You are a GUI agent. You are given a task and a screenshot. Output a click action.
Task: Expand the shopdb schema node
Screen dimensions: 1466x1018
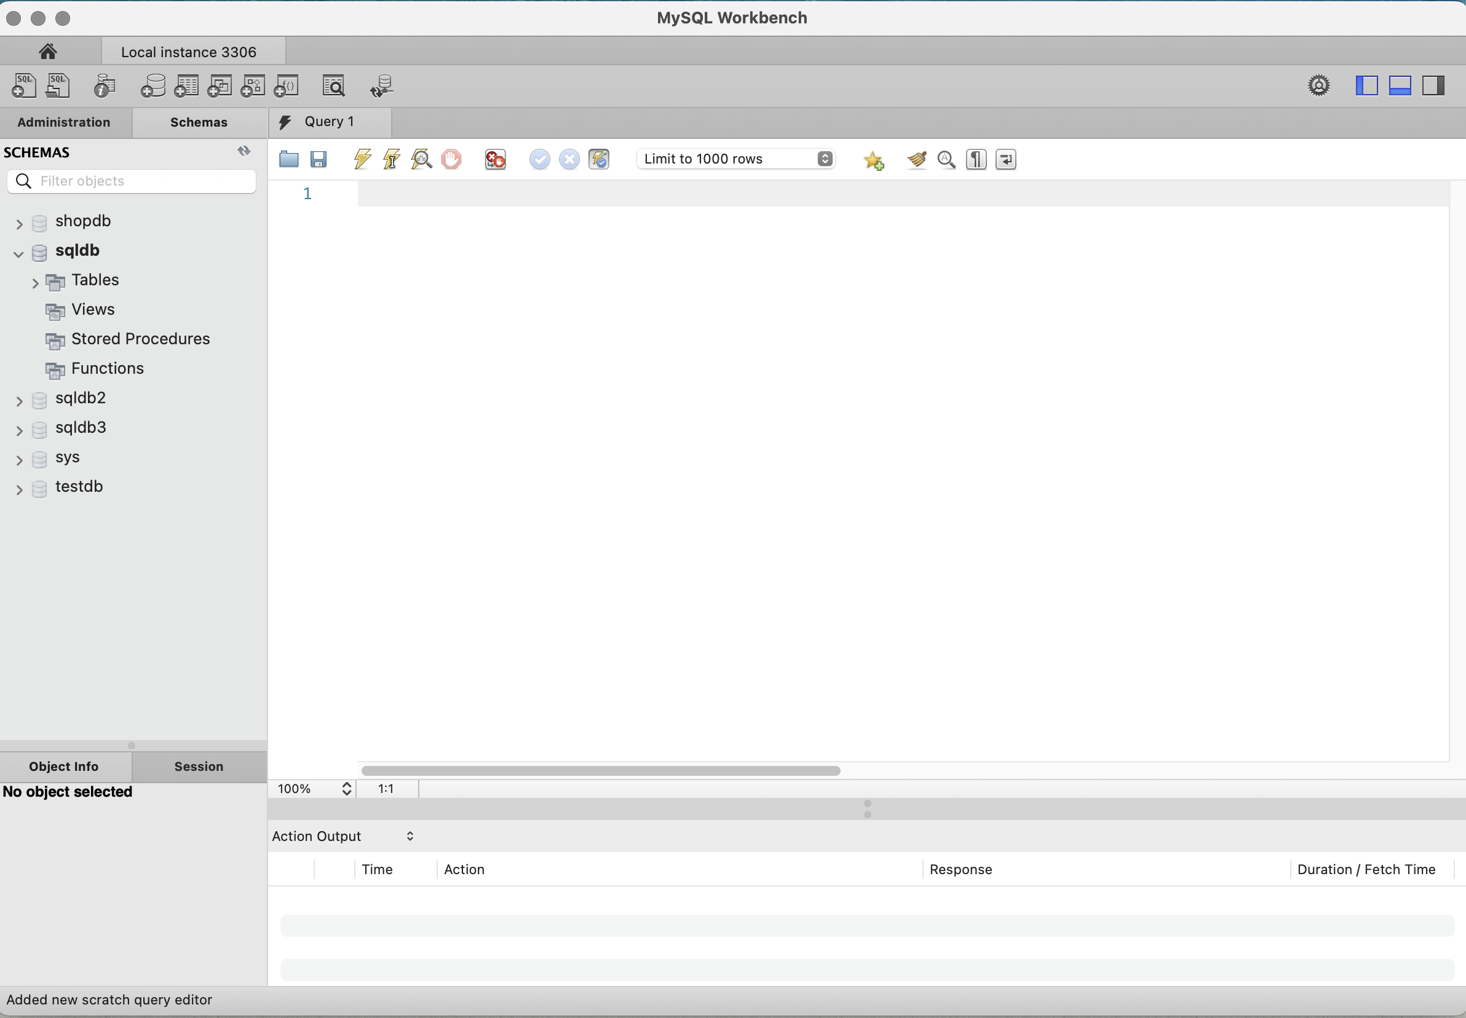[x=19, y=224]
